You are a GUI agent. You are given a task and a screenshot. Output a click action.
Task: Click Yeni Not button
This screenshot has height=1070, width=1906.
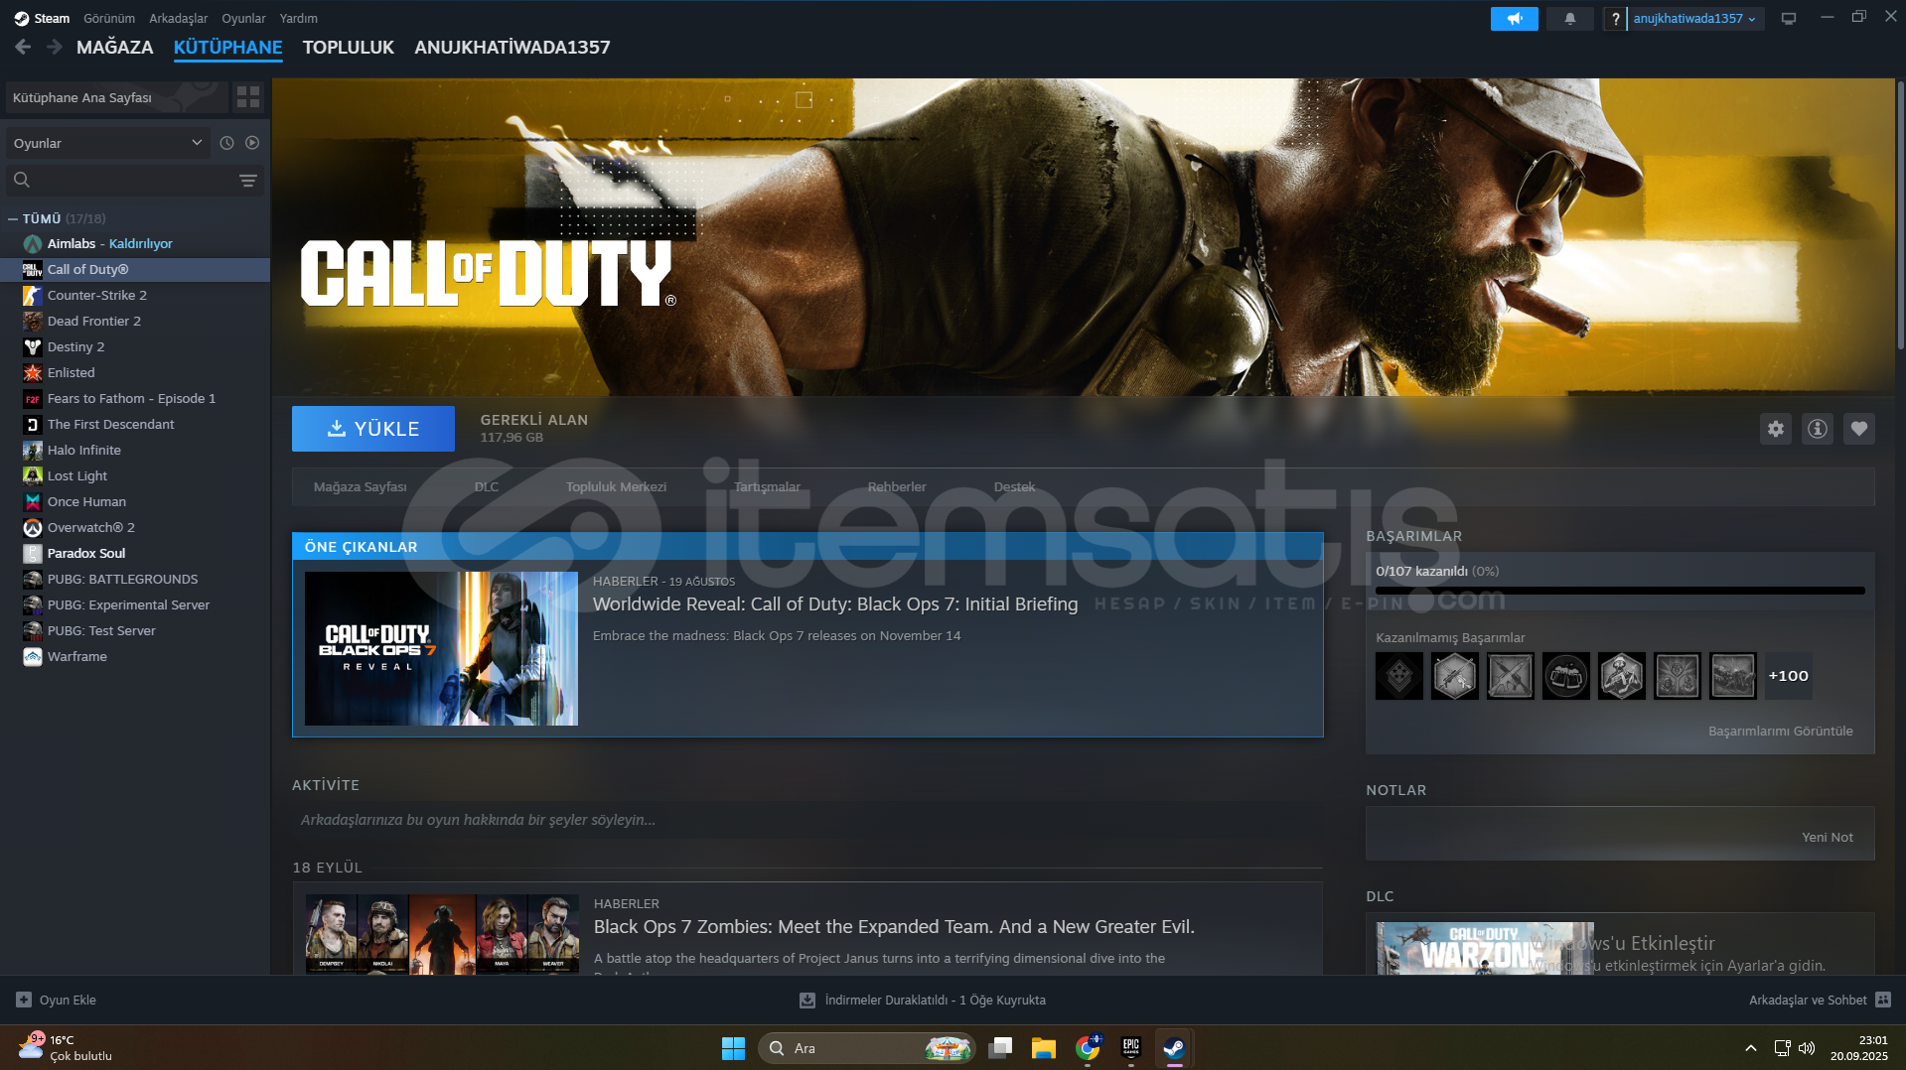tap(1828, 837)
